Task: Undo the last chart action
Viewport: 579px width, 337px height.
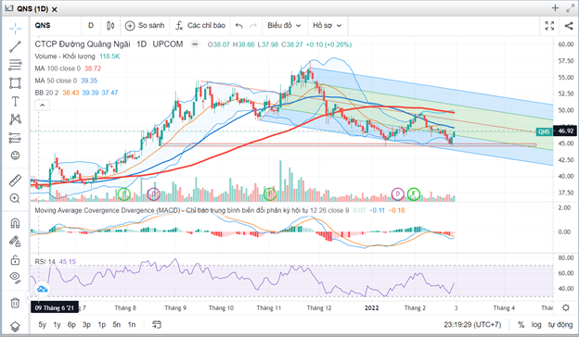Action: [238, 25]
